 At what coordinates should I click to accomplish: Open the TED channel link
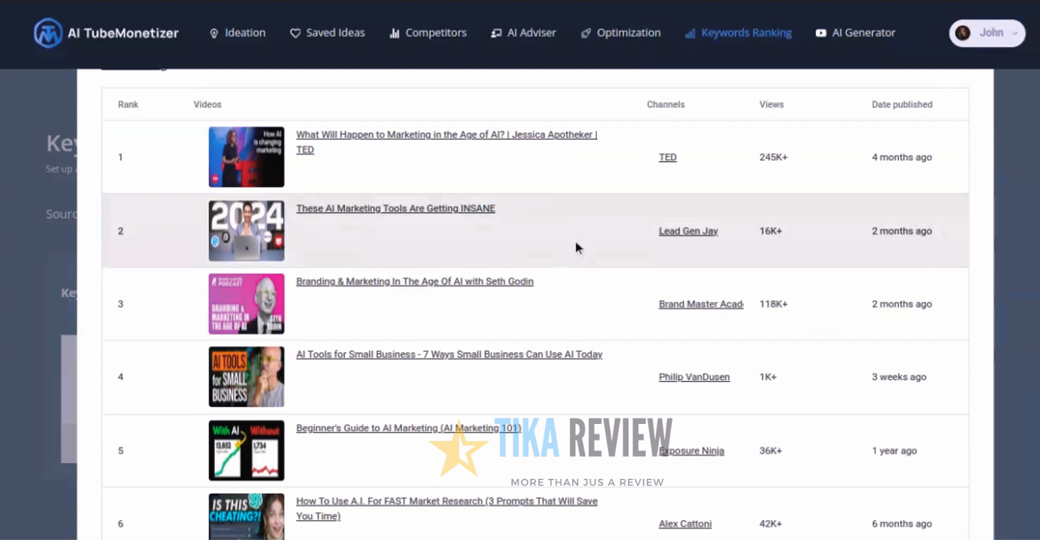coord(667,157)
